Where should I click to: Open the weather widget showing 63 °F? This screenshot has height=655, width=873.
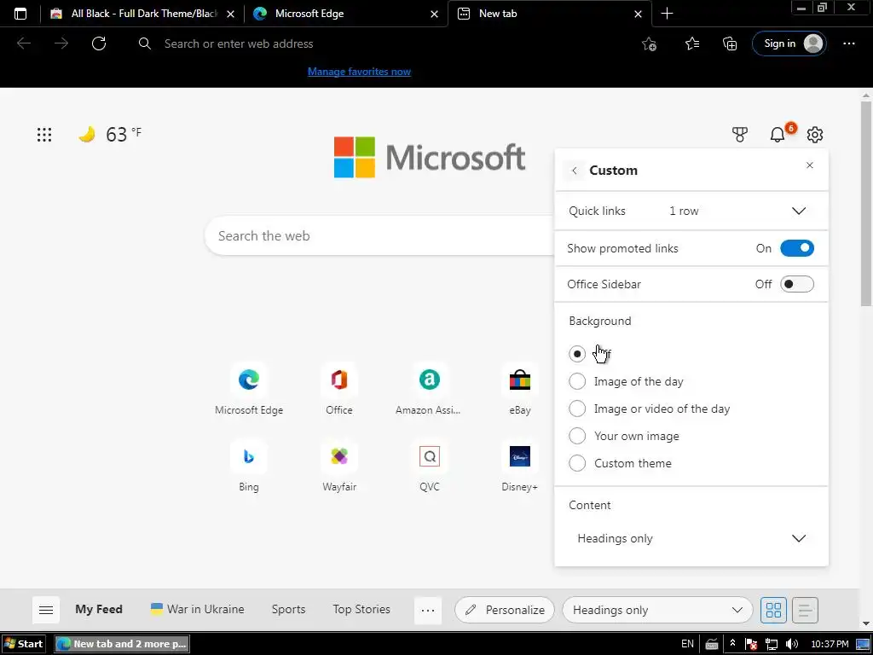click(110, 134)
